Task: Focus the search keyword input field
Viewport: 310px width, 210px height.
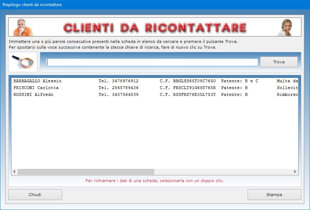Action: pos(152,62)
